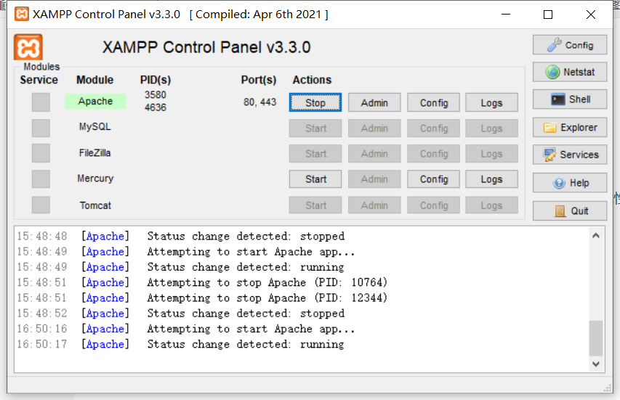
Task: Toggle the Apache service checkbox
Action: point(41,102)
